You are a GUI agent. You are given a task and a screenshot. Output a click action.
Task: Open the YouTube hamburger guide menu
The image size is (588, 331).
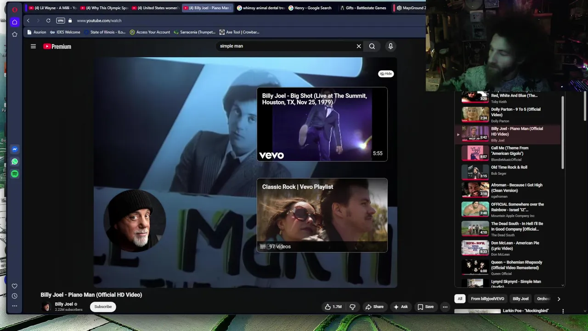(x=33, y=46)
